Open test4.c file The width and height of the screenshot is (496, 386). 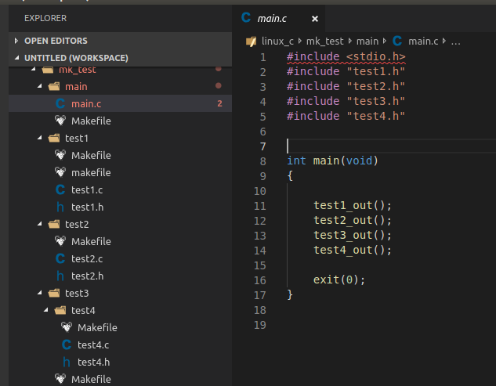[x=120, y=345]
